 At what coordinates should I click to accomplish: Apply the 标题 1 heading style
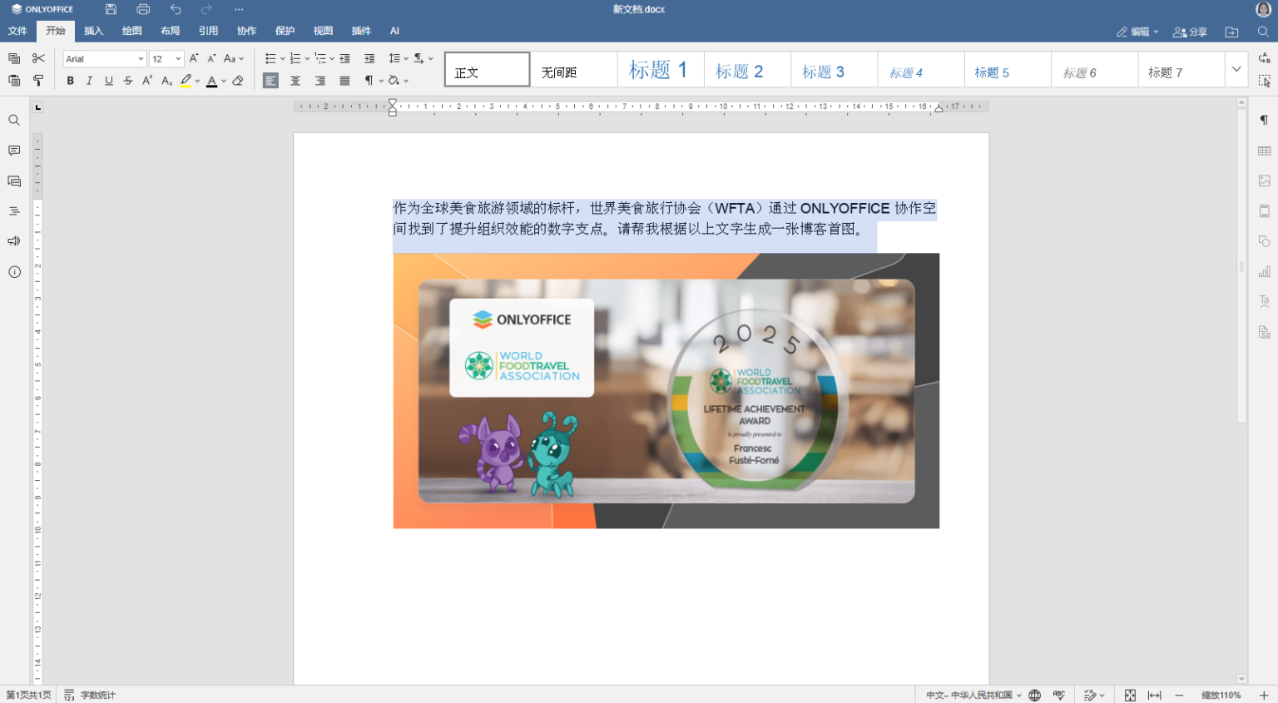pos(660,70)
